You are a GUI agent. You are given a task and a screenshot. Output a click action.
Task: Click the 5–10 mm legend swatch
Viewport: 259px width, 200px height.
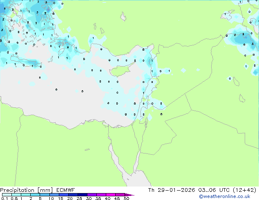pos(45,195)
